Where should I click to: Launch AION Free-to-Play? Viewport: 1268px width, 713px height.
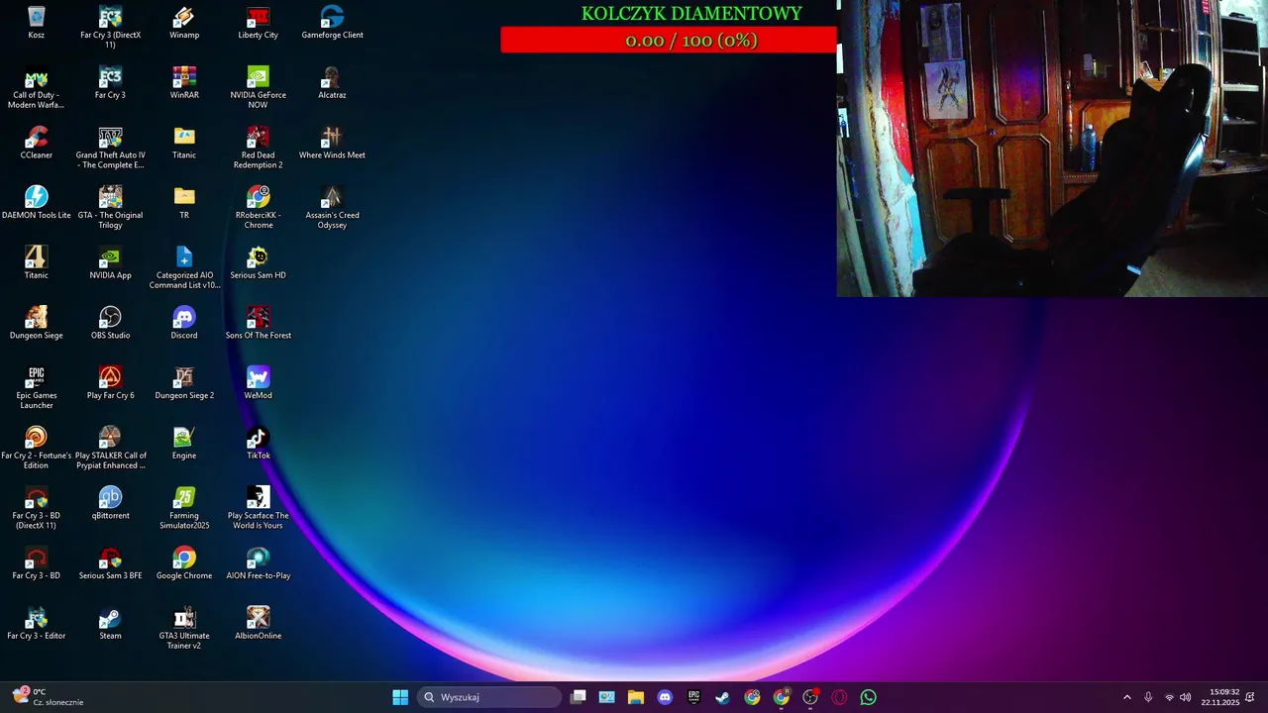point(258,563)
